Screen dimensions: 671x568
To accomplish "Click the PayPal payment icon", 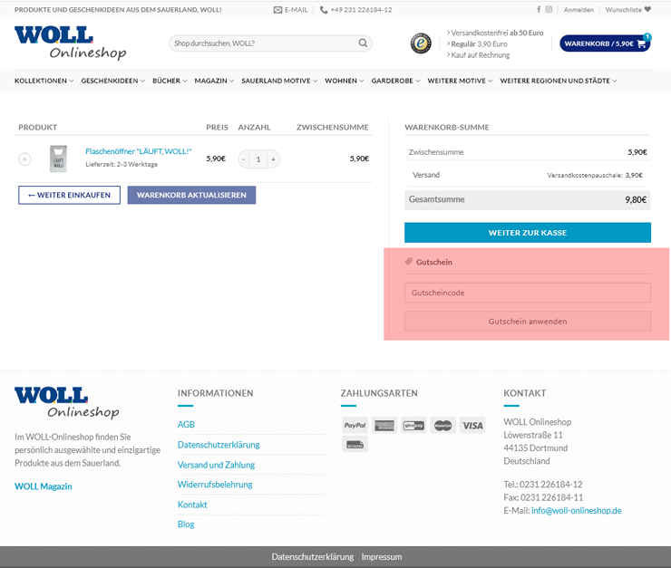I will coord(355,425).
